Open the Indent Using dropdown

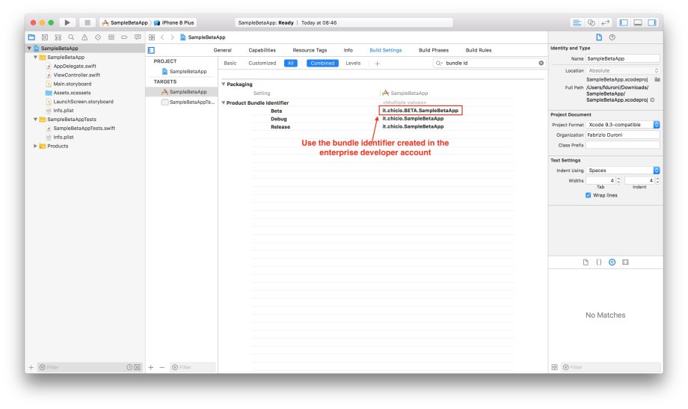(x=623, y=170)
